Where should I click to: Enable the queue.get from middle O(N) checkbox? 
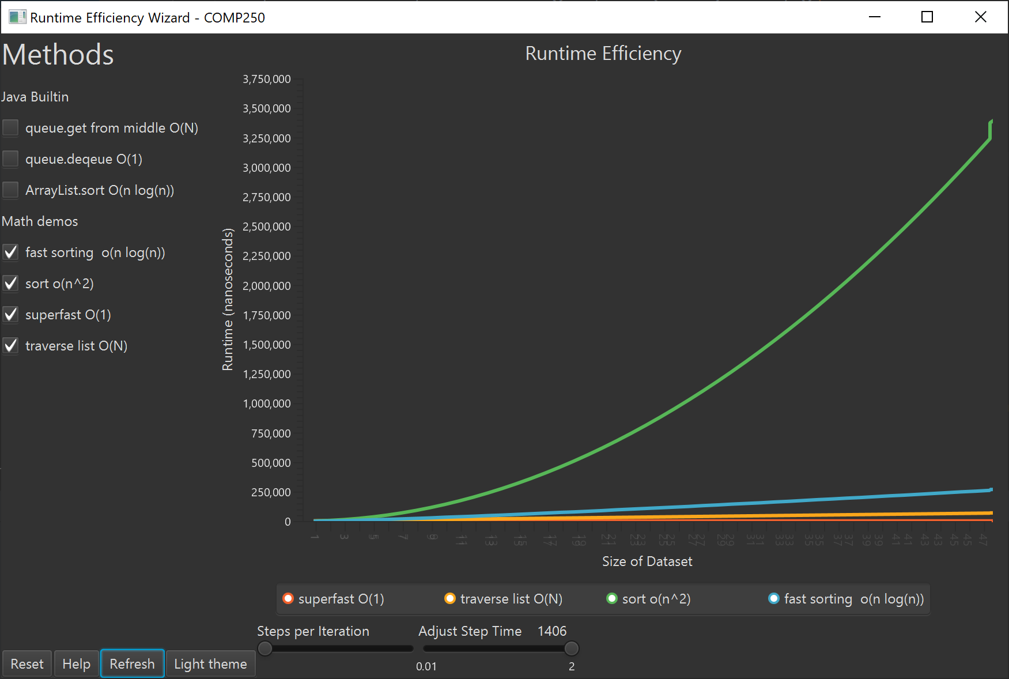pyautogui.click(x=10, y=127)
